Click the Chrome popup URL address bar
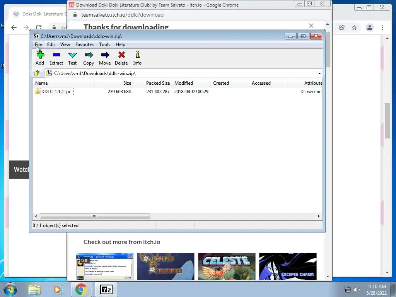396x297 pixels. 199,15
